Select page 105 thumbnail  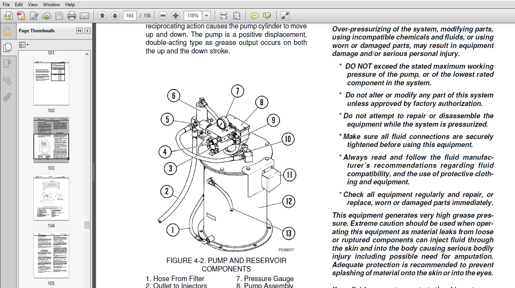51,255
